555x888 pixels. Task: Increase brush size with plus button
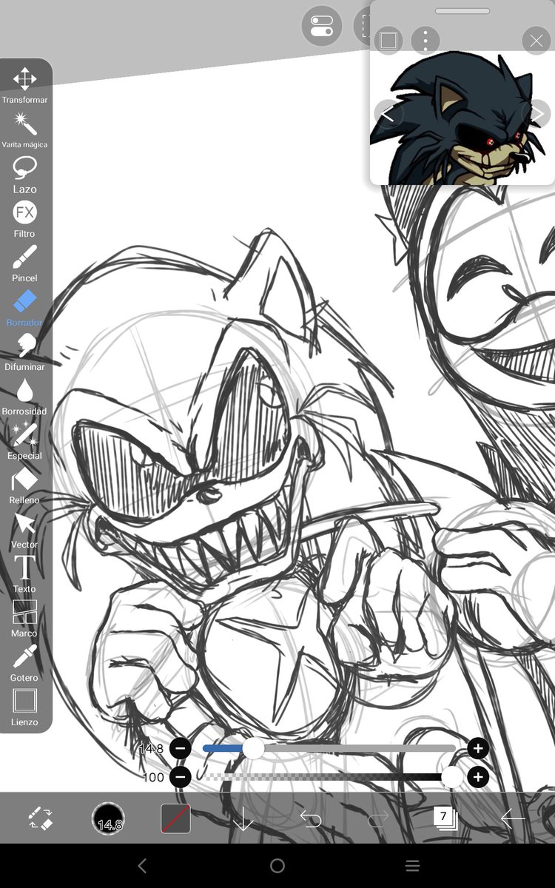[478, 749]
